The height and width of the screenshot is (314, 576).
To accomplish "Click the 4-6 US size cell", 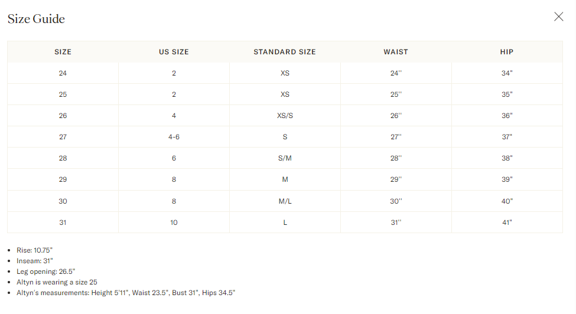I will (174, 137).
